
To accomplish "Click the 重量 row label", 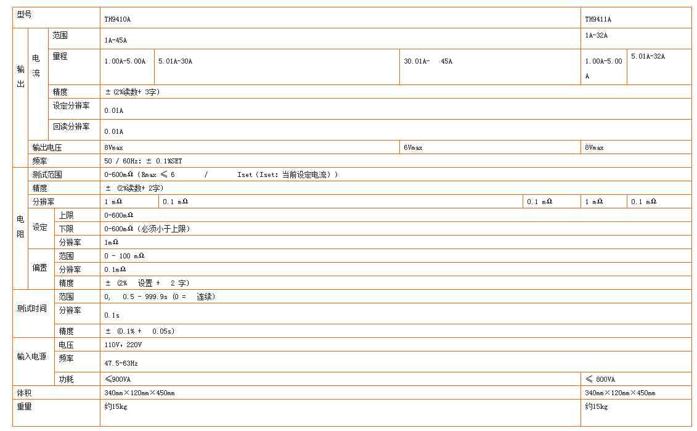I will [25, 406].
